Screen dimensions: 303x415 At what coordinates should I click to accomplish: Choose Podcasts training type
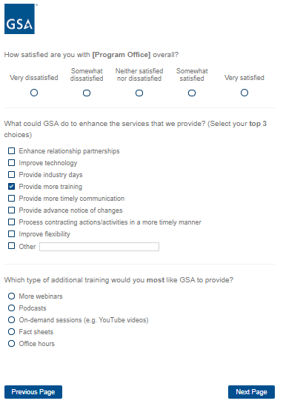(x=11, y=308)
